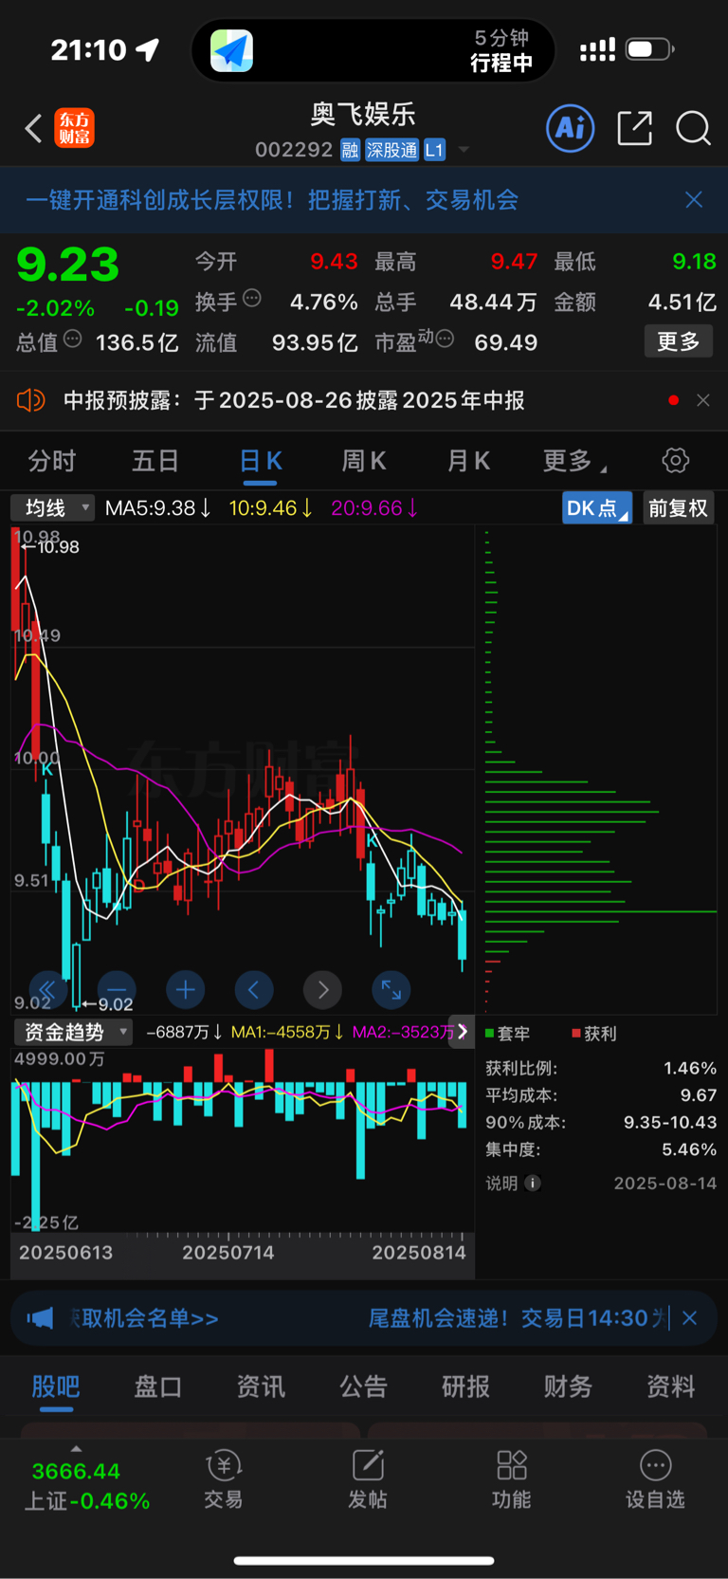728x1579 pixels.
Task: Tap the 融 margin tag
Action: tap(350, 150)
